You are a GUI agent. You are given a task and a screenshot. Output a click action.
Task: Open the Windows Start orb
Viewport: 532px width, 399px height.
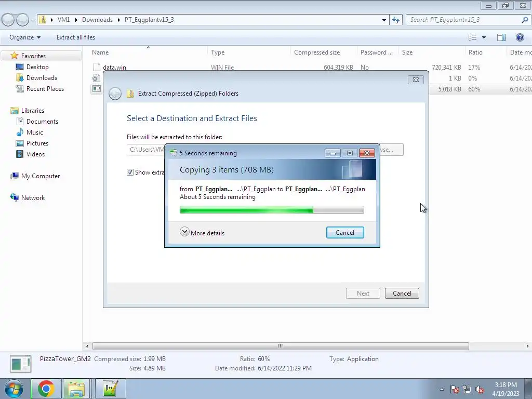14,389
